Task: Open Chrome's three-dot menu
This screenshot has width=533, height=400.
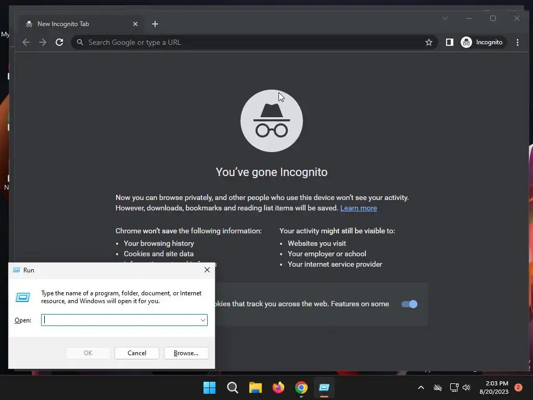Action: point(517,42)
